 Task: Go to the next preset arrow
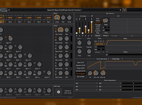click(120, 10)
